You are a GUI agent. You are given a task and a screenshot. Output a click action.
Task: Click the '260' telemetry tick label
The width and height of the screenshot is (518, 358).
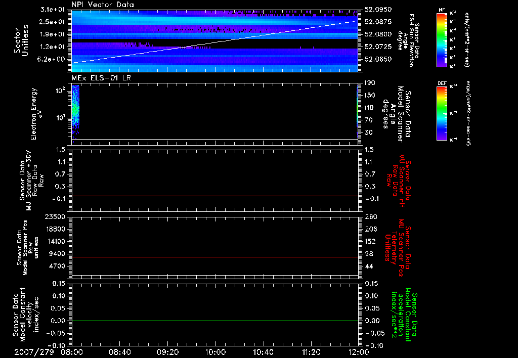click(x=370, y=216)
